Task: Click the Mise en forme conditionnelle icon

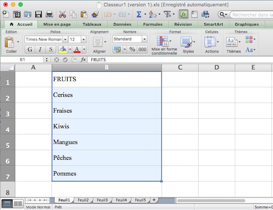Action: [162, 41]
